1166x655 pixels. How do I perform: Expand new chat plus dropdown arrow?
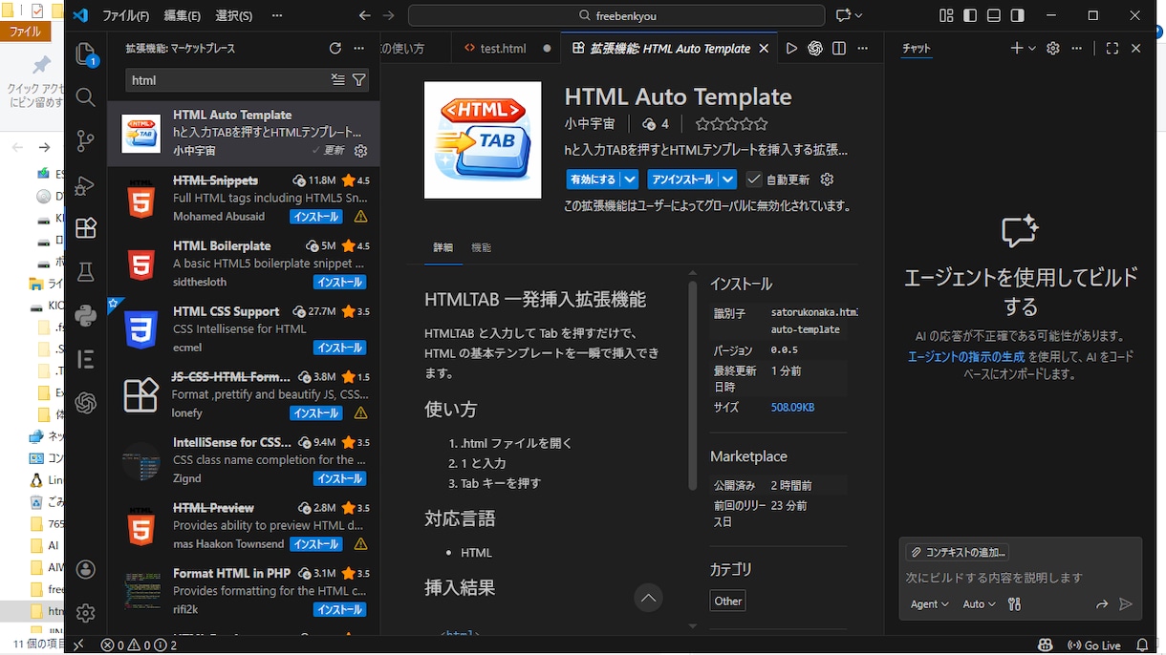pos(1032,49)
